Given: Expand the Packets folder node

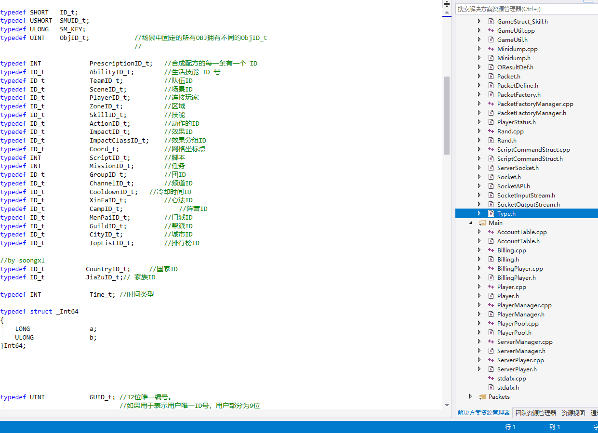Looking at the screenshot, I should pos(471,396).
